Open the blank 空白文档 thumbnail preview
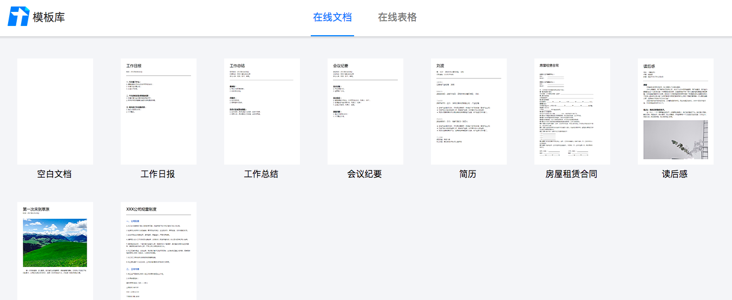Screen dimensions: 732x300 pos(55,112)
